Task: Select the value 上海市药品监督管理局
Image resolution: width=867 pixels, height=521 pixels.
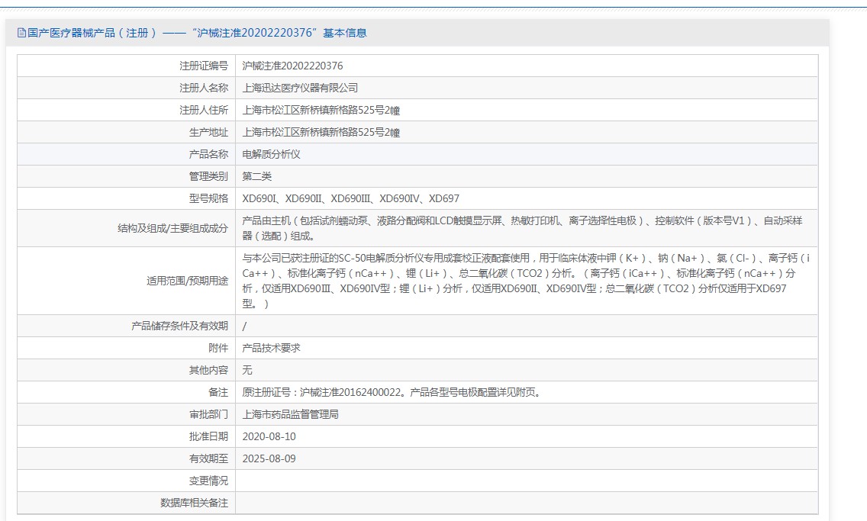Action: click(290, 414)
